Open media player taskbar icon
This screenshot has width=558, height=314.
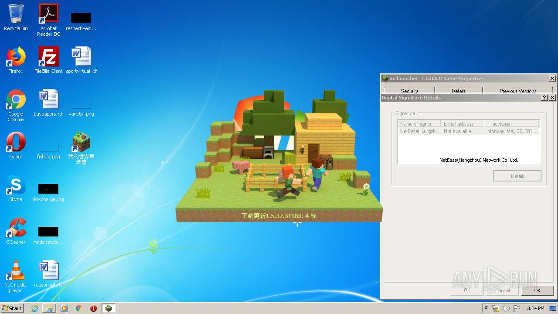click(64, 308)
